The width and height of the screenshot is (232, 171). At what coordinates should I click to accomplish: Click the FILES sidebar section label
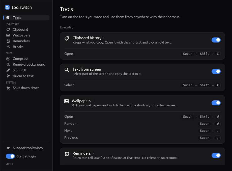click(x=9, y=53)
